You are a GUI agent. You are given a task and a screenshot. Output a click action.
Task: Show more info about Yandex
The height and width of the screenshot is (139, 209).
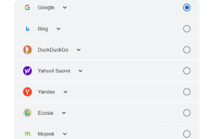(65, 92)
